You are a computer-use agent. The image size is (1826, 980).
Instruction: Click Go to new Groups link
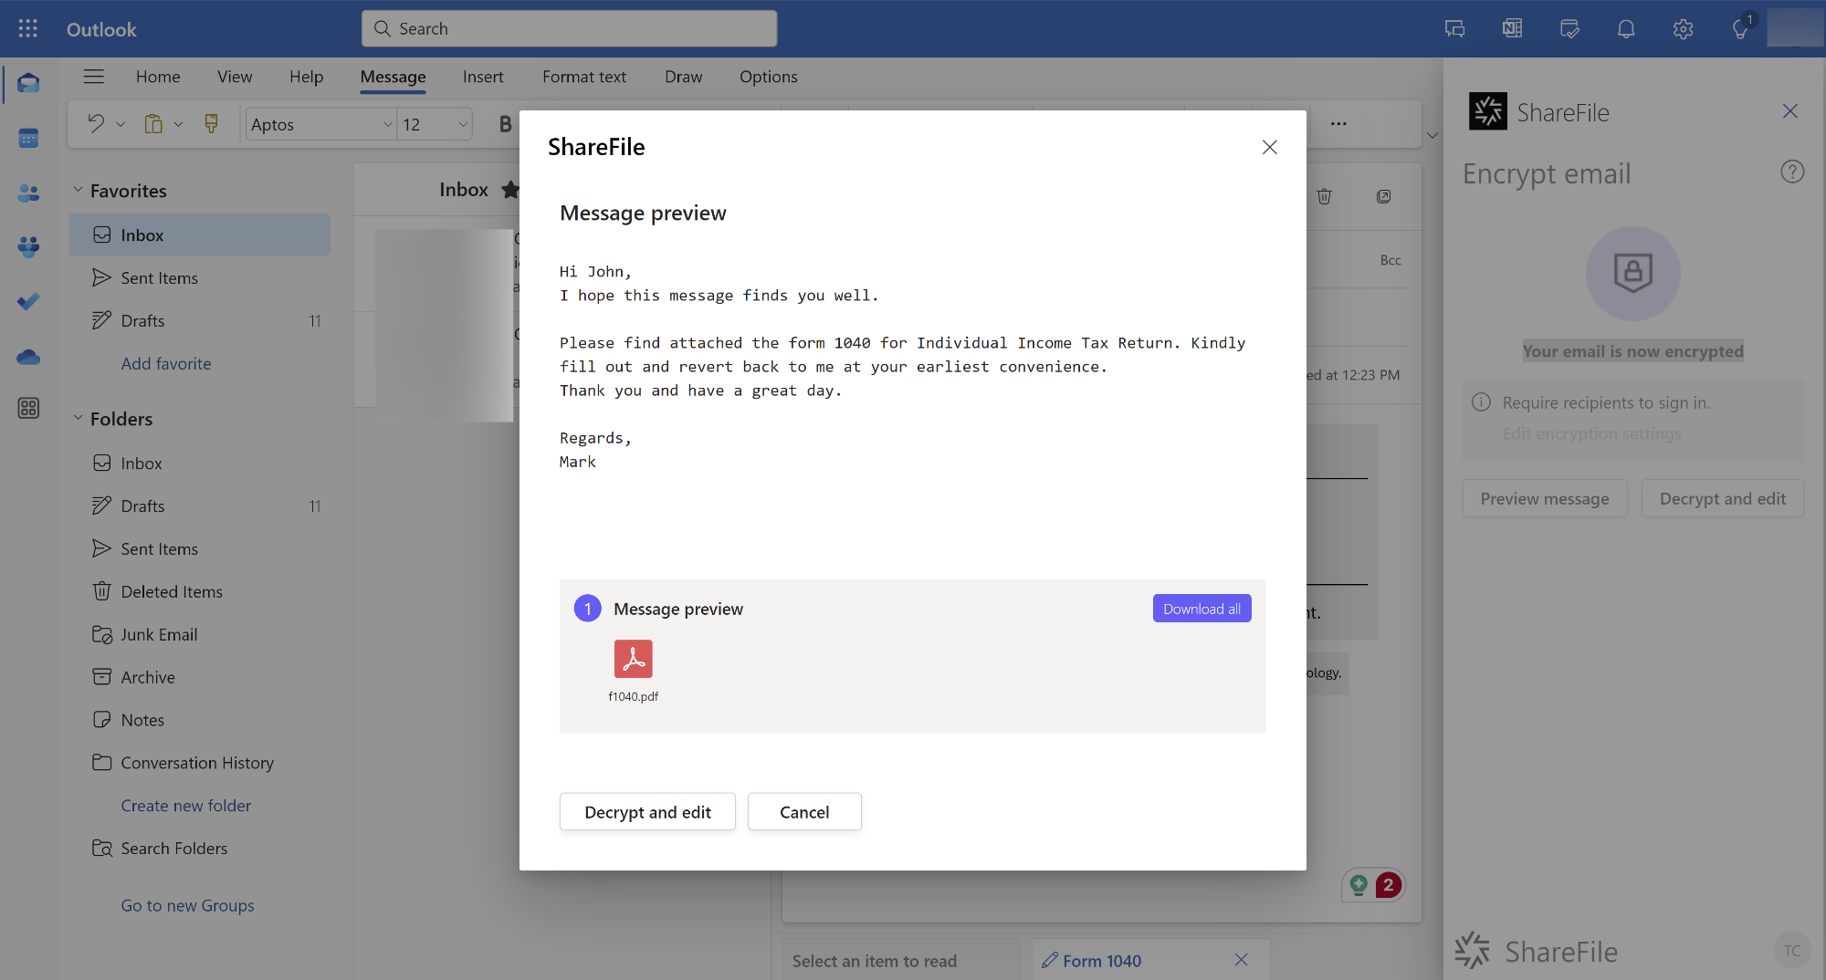coord(188,905)
